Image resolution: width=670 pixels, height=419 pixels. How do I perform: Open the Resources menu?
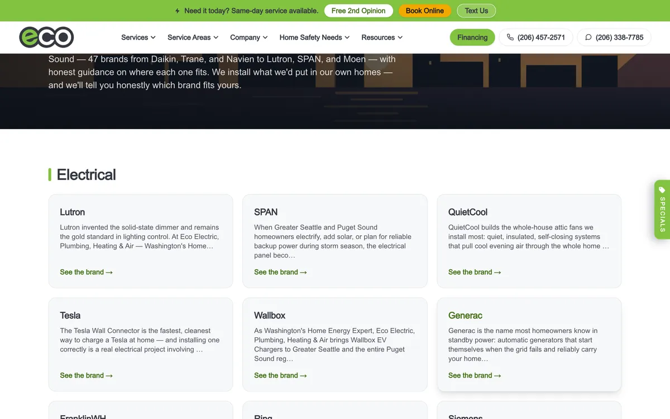click(x=382, y=37)
